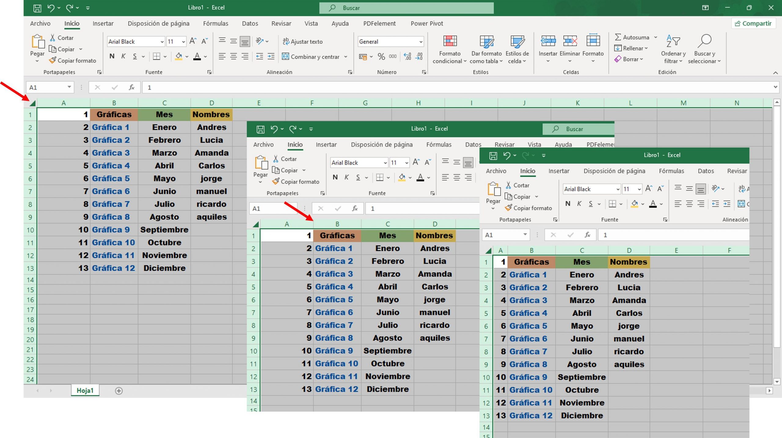This screenshot has width=782, height=438.
Task: Apply percent number style
Action: (381, 56)
